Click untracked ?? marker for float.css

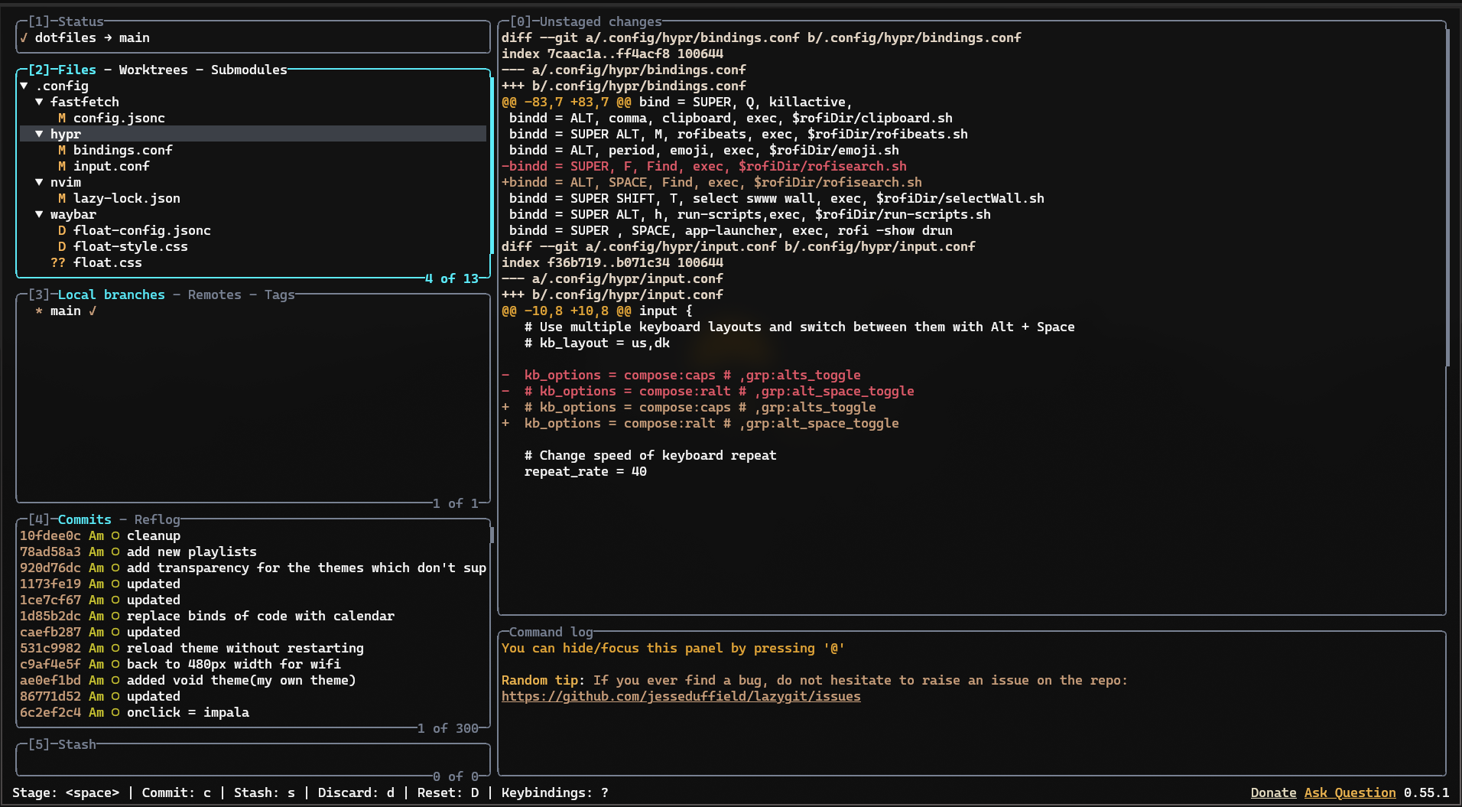(x=58, y=262)
